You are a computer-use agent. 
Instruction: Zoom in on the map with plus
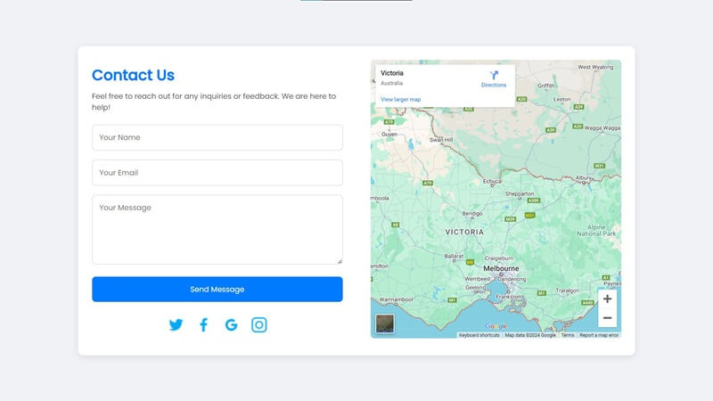[607, 299]
